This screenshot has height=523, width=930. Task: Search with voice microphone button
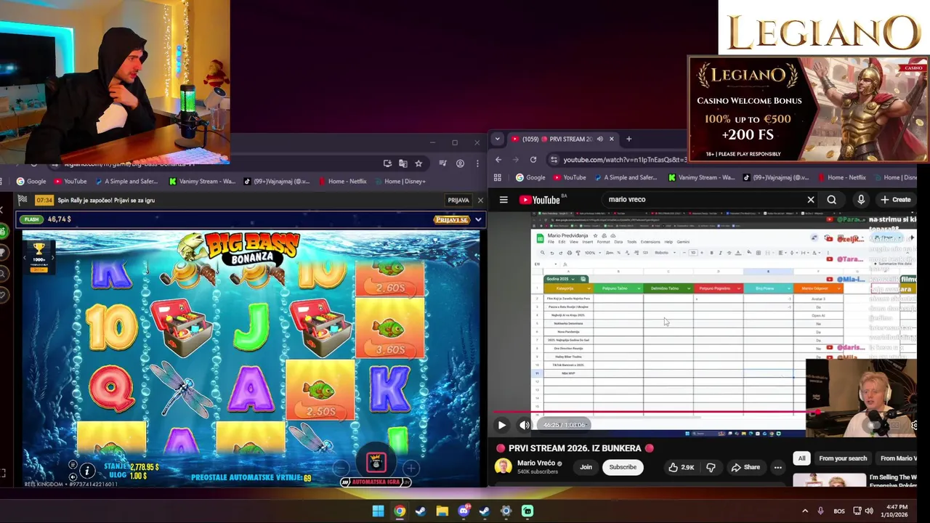[x=861, y=200]
